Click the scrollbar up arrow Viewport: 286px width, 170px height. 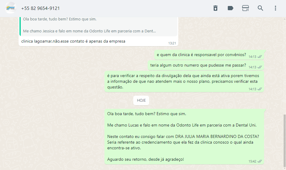284,19
